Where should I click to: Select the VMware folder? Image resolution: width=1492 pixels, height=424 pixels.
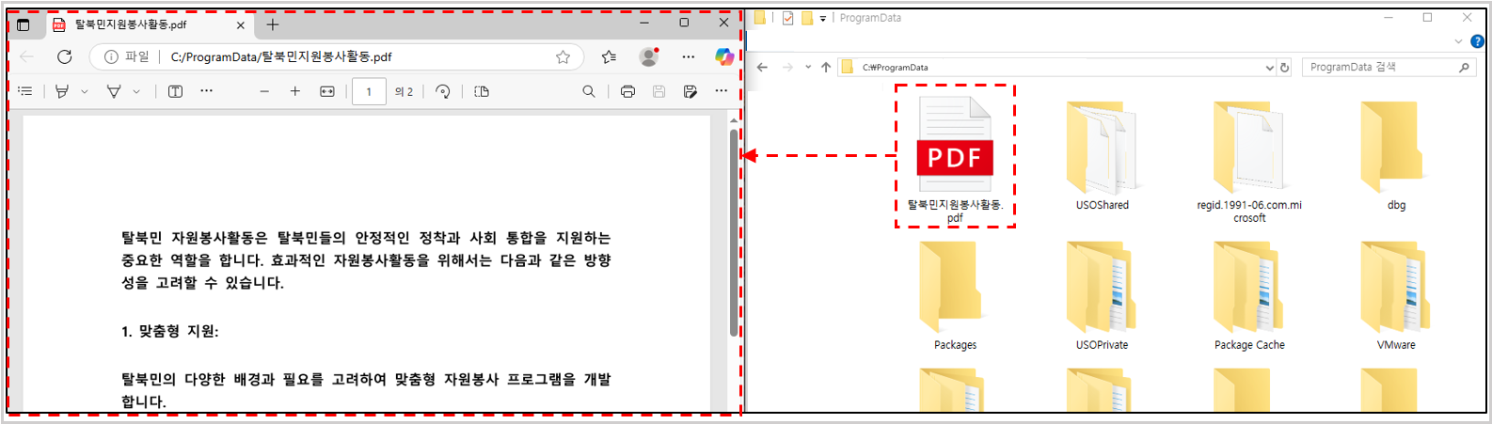(1396, 296)
